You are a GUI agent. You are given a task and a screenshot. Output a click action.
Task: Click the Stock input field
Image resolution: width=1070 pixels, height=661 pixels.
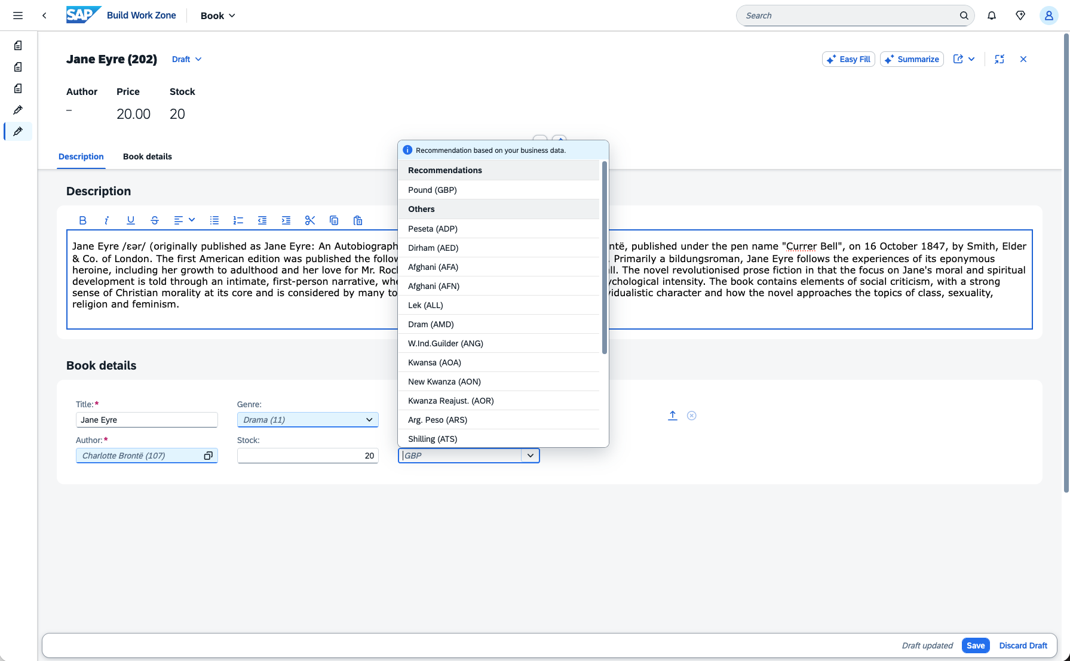coord(308,456)
